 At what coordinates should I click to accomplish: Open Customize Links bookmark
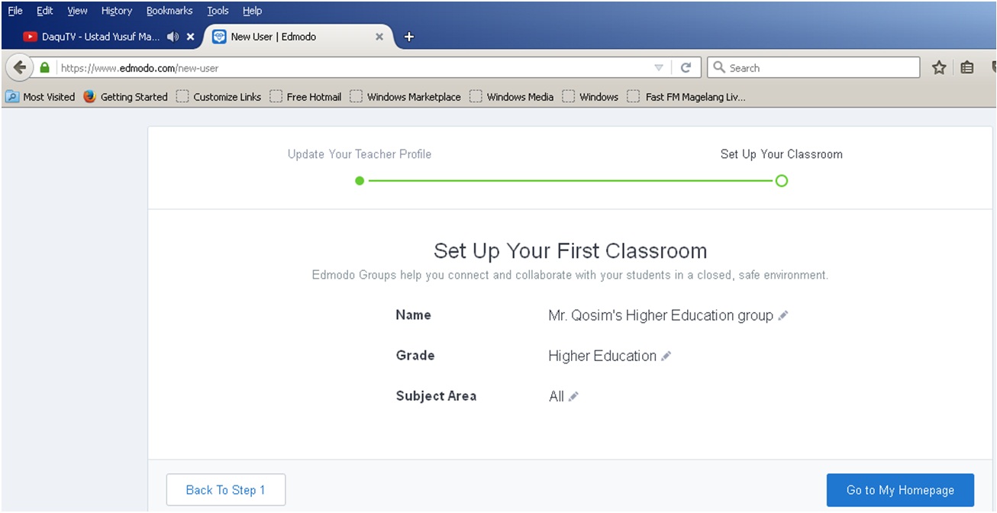pos(218,97)
